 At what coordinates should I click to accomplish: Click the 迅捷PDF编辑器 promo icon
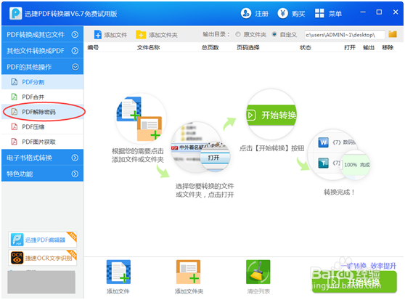17,240
